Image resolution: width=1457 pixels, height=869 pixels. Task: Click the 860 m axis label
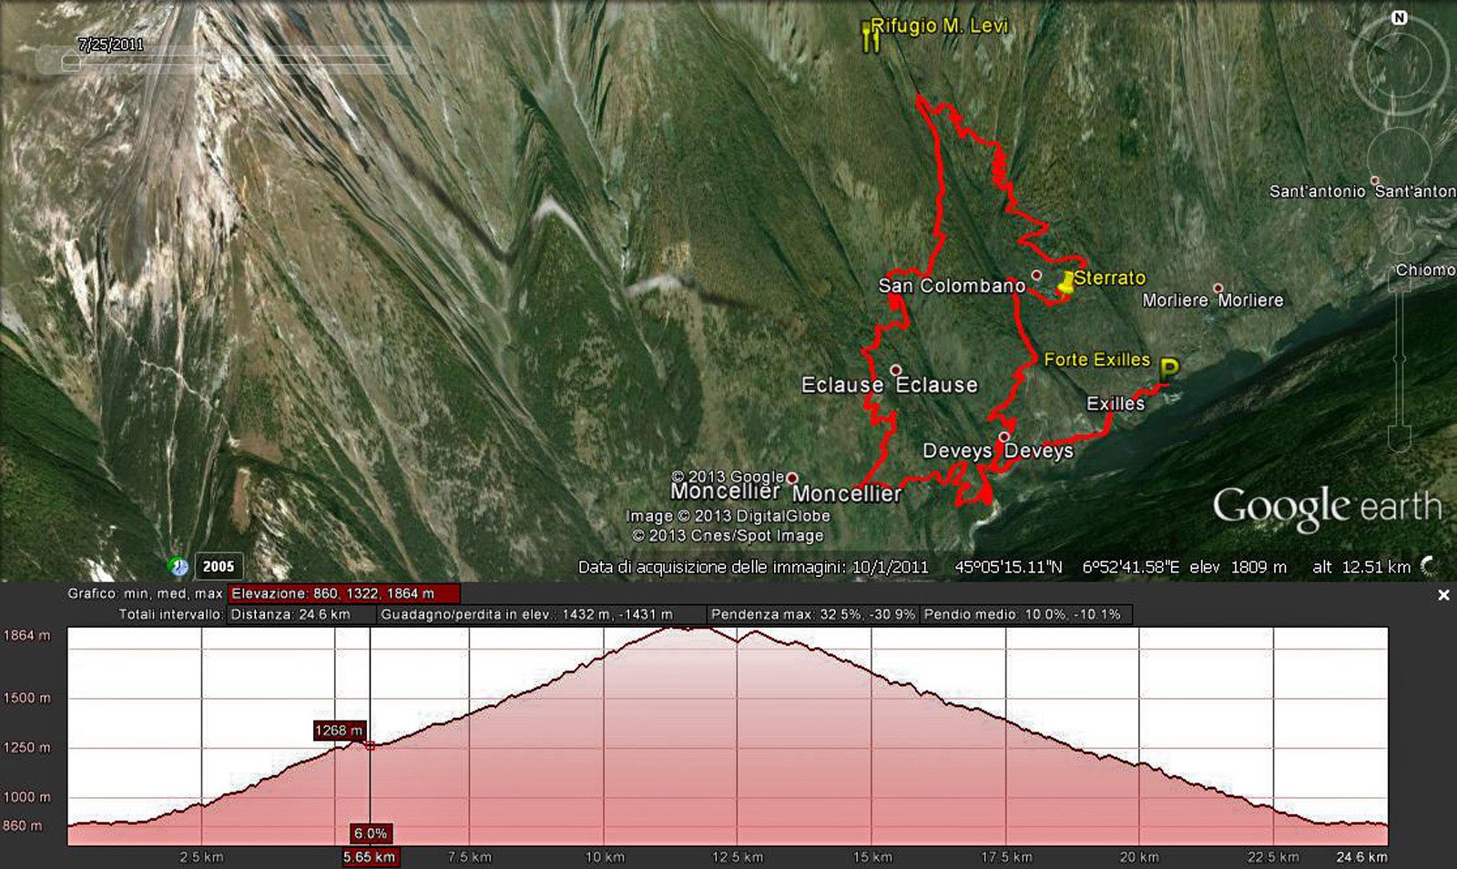tap(23, 826)
